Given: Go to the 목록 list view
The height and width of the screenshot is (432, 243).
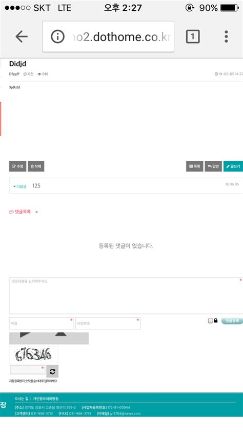Looking at the screenshot, I should (195, 166).
